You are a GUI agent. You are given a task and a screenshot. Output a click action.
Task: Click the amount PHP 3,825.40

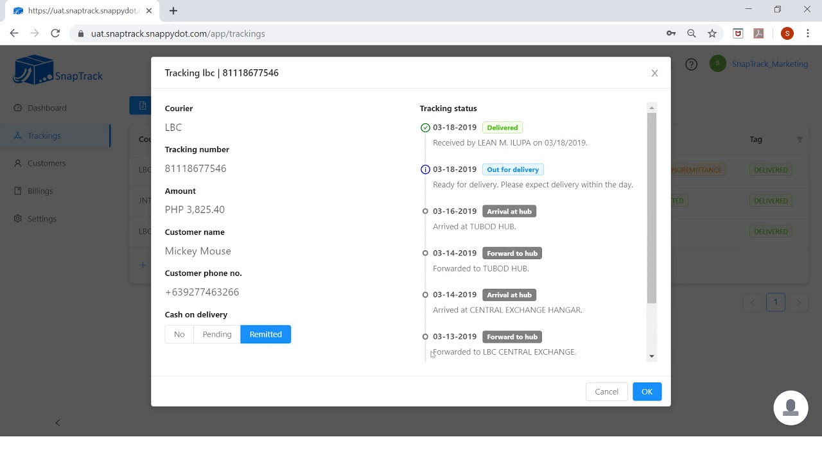point(195,210)
